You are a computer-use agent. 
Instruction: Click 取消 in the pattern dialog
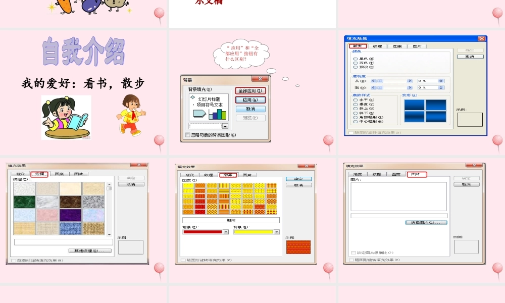point(298,185)
